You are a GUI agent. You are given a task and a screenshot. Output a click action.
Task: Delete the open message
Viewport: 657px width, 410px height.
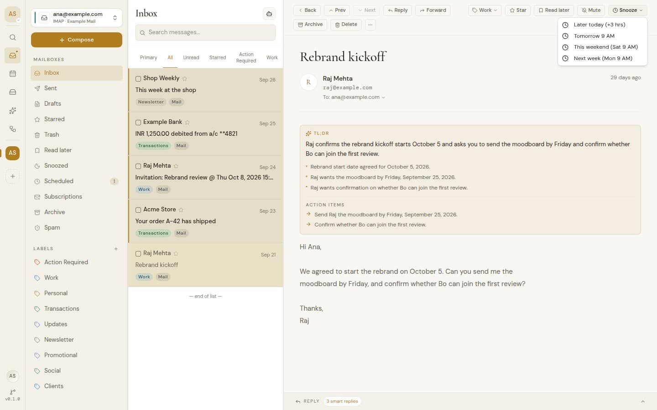[346, 25]
